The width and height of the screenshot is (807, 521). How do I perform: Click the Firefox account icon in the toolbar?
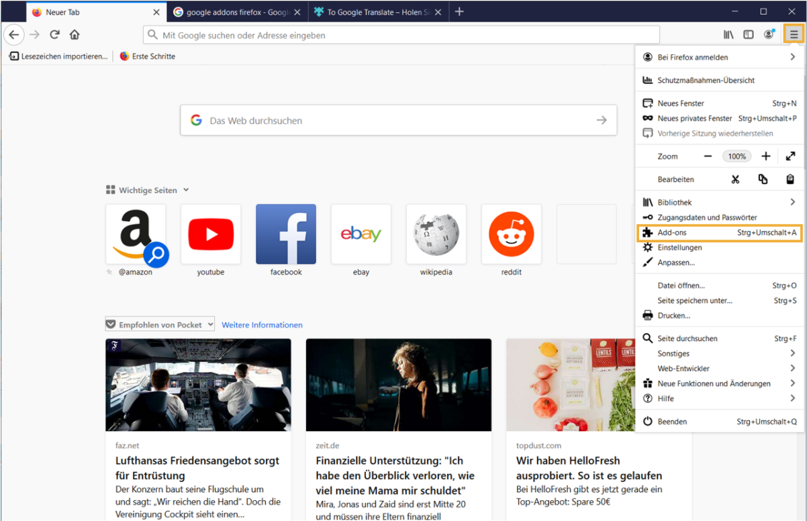(769, 35)
